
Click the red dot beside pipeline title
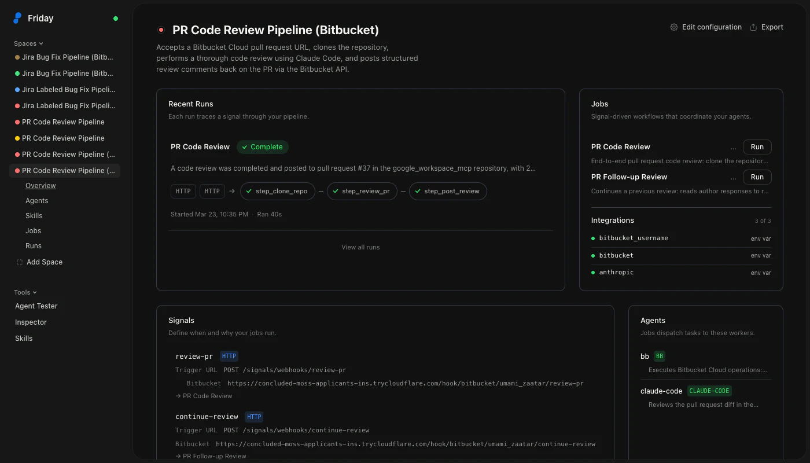click(161, 30)
